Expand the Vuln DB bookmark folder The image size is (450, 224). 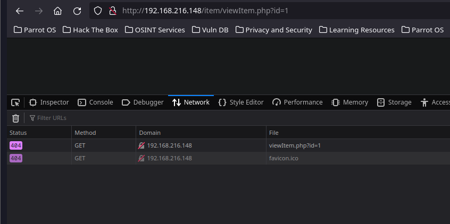210,30
